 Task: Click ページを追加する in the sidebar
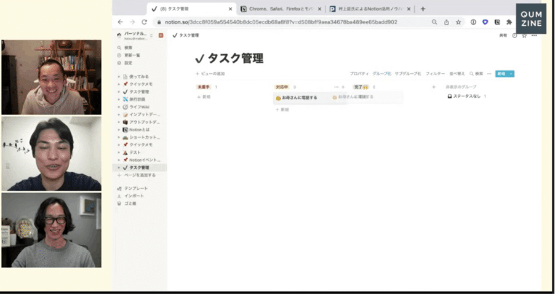(x=139, y=175)
